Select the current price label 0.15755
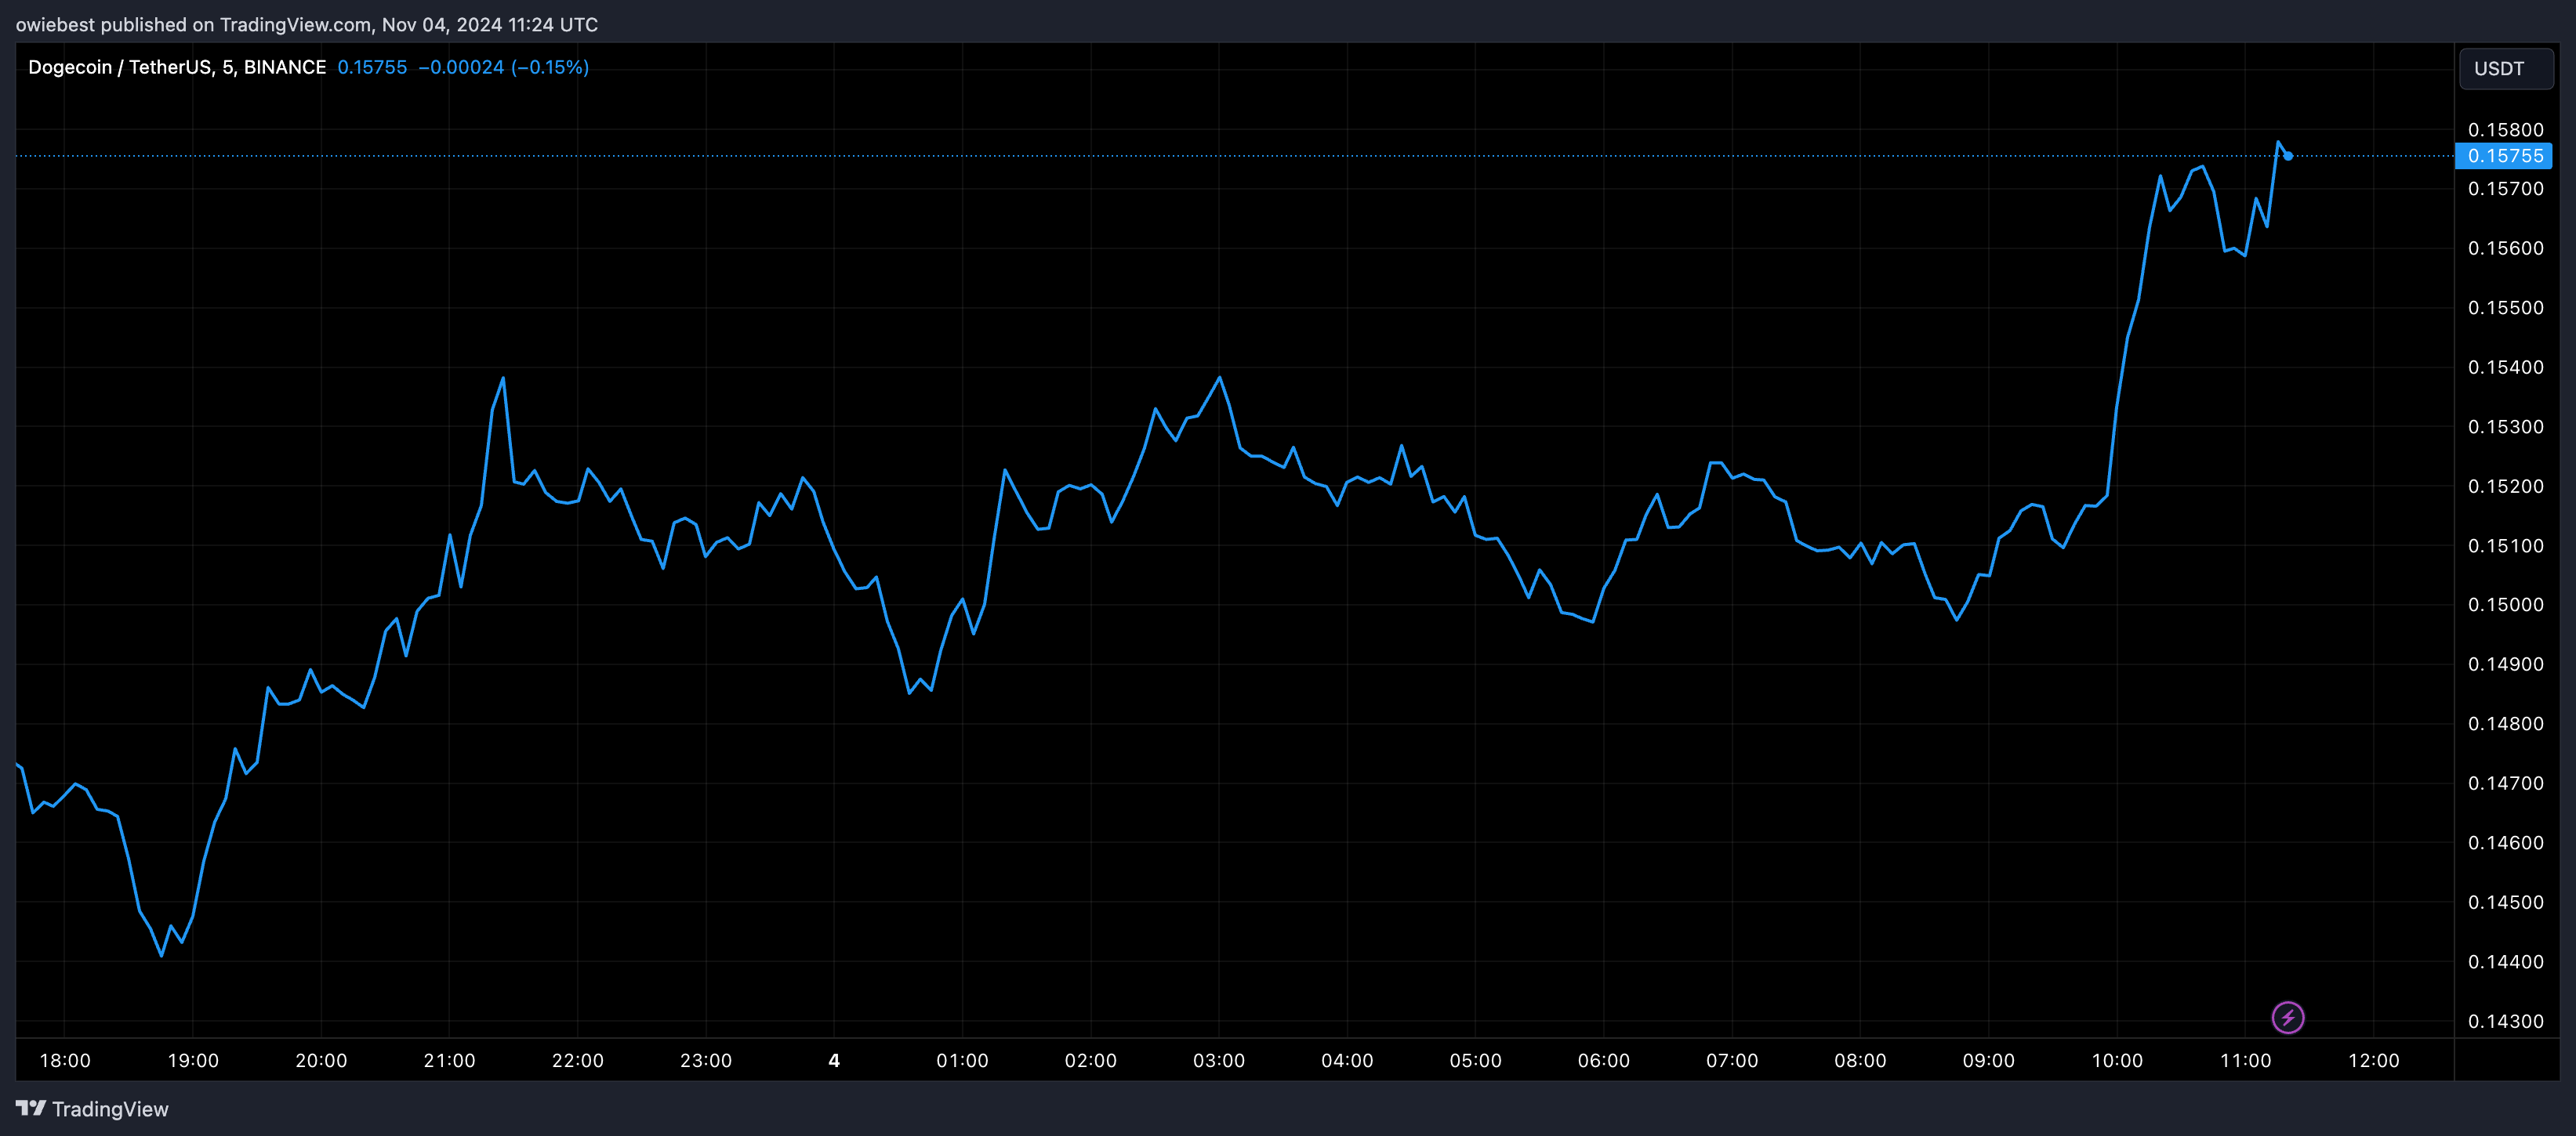 coord(2504,156)
